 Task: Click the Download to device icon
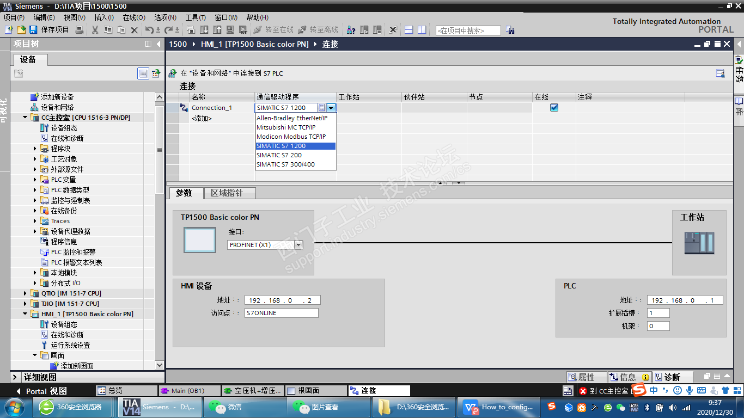pyautogui.click(x=204, y=30)
